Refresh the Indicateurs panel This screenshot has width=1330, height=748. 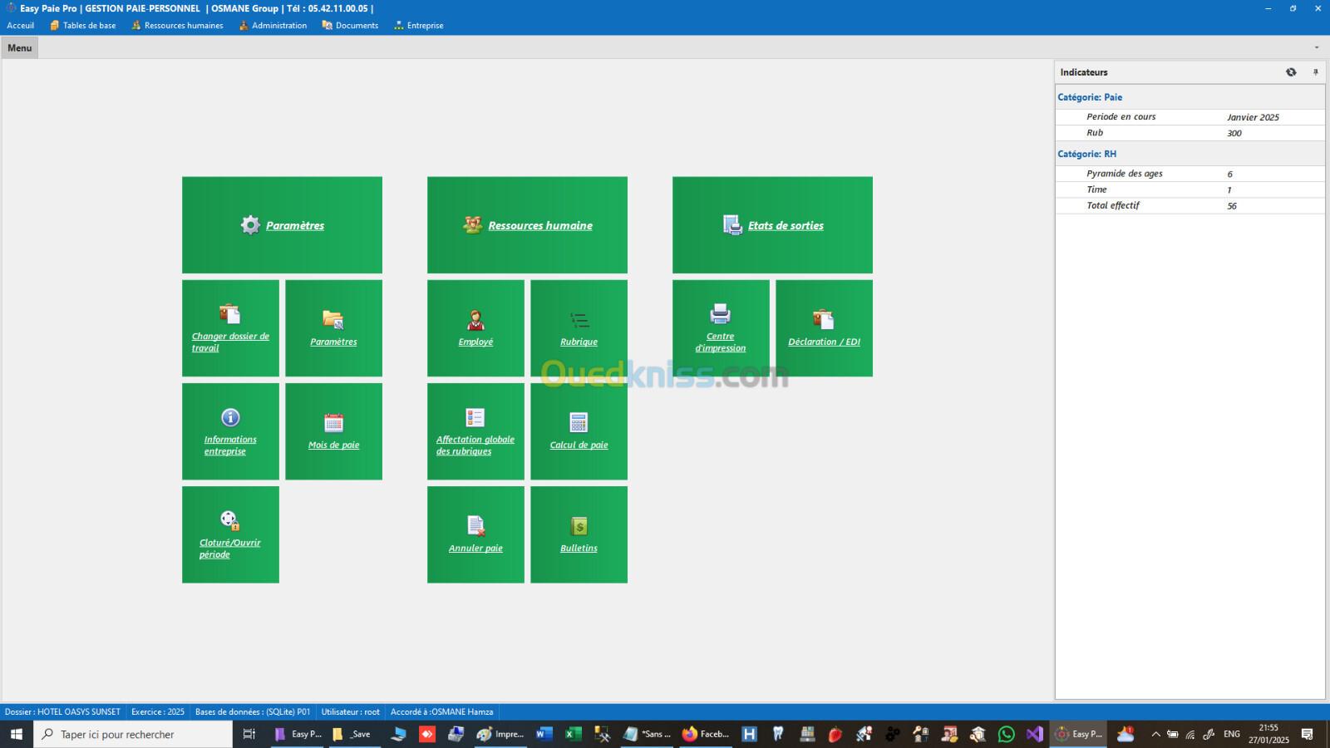pyautogui.click(x=1291, y=72)
